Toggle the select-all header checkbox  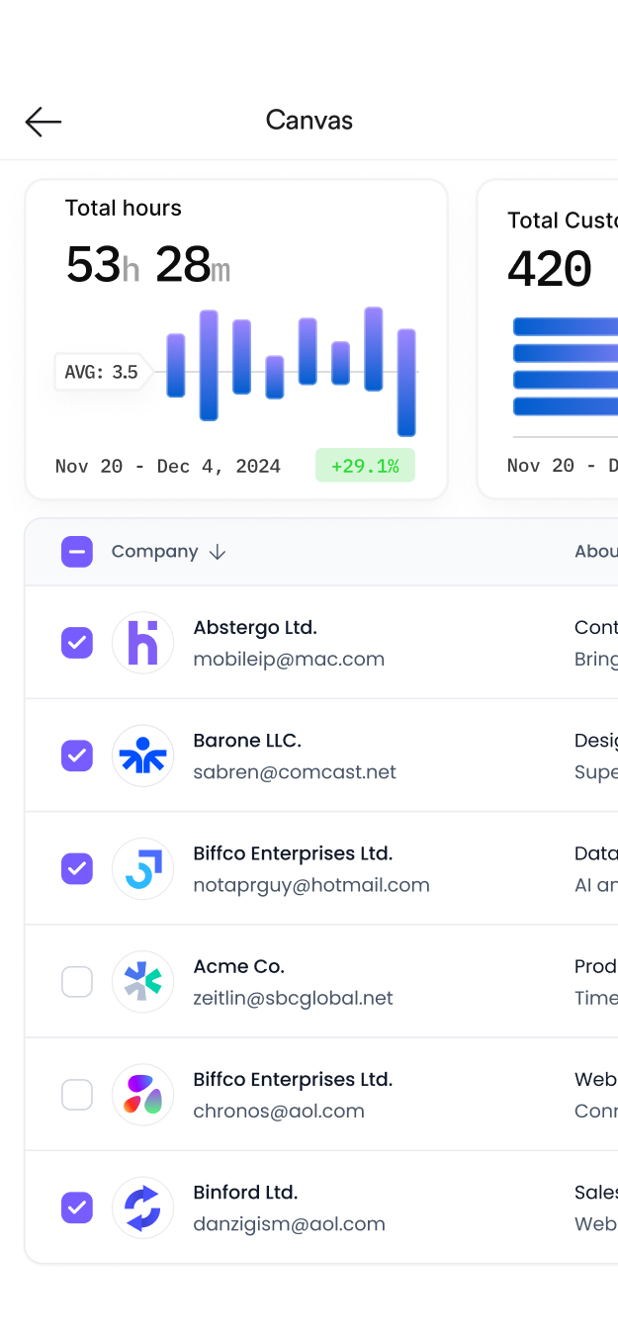click(77, 552)
